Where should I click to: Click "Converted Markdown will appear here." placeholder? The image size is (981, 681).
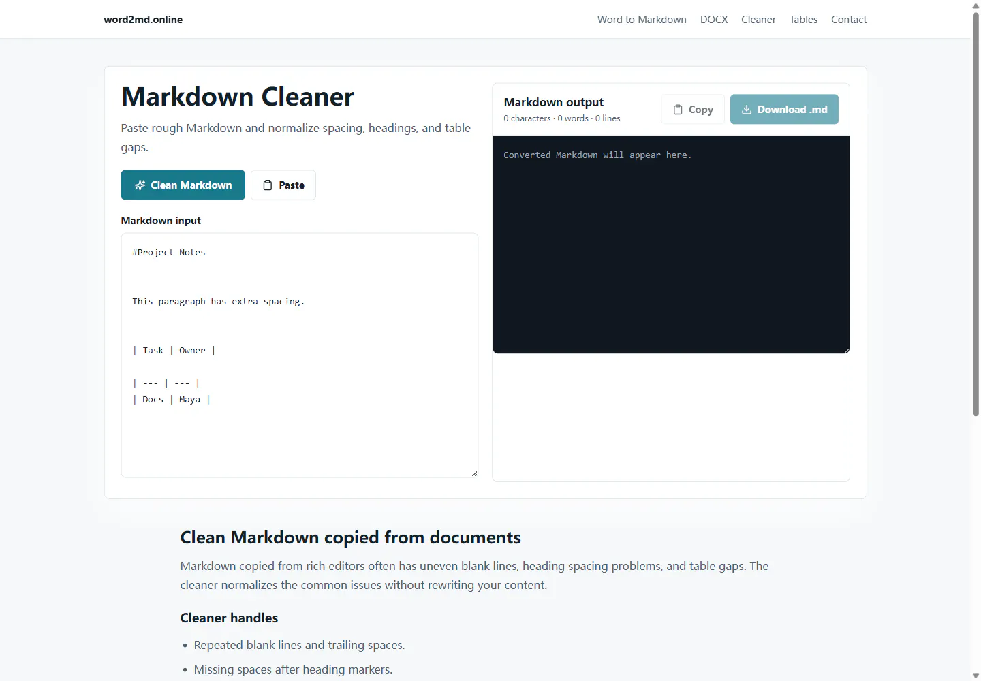pyautogui.click(x=597, y=155)
